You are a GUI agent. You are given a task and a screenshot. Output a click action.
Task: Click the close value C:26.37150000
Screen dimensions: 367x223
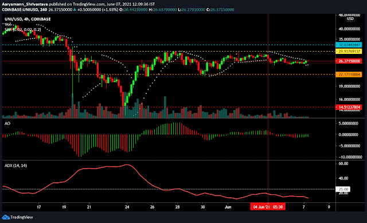click(220, 10)
